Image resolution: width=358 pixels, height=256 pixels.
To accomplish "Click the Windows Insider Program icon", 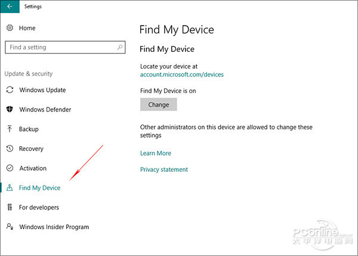I will pos(10,227).
